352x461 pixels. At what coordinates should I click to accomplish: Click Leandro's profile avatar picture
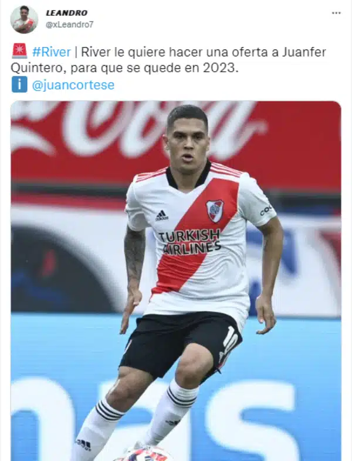[25, 19]
